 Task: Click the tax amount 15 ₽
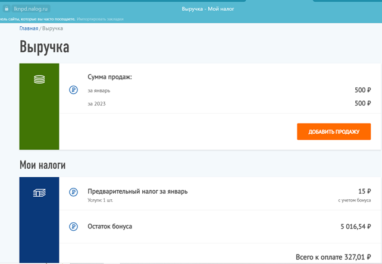point(364,191)
